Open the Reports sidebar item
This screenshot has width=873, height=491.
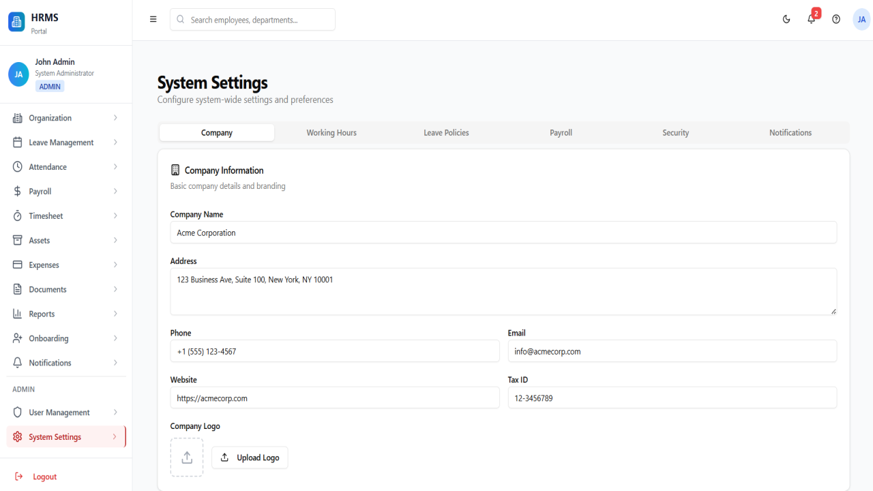[66, 314]
